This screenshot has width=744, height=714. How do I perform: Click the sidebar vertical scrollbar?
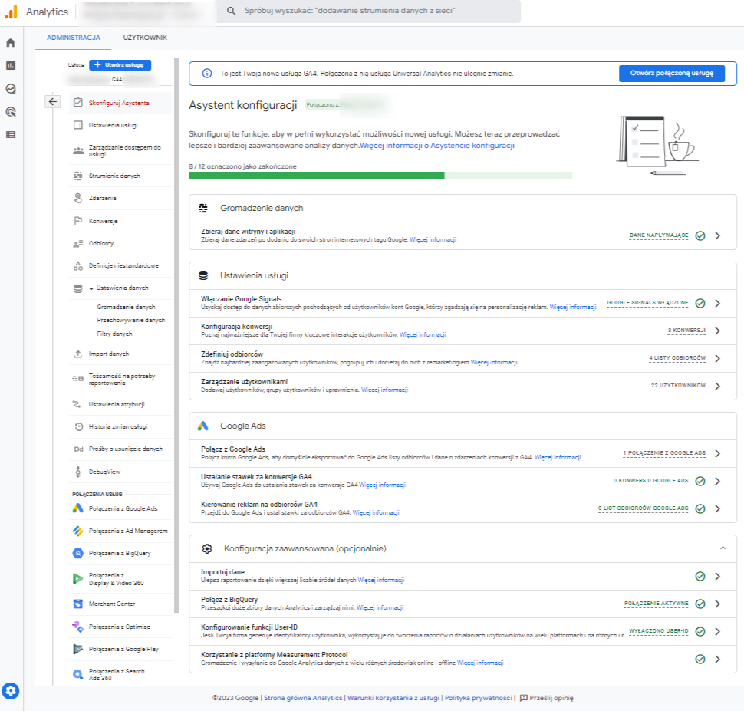click(176, 335)
